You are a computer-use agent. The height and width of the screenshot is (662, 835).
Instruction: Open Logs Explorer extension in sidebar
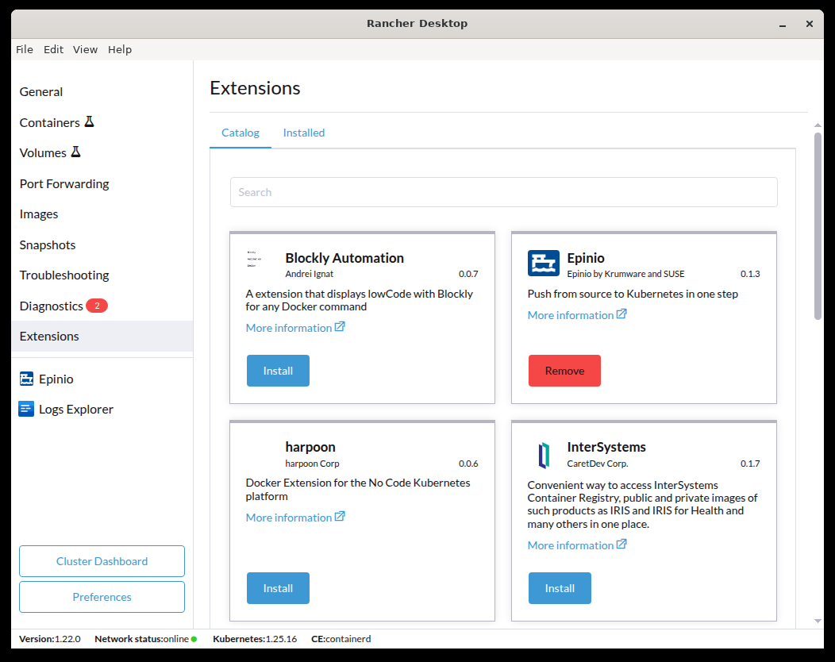tap(75, 410)
